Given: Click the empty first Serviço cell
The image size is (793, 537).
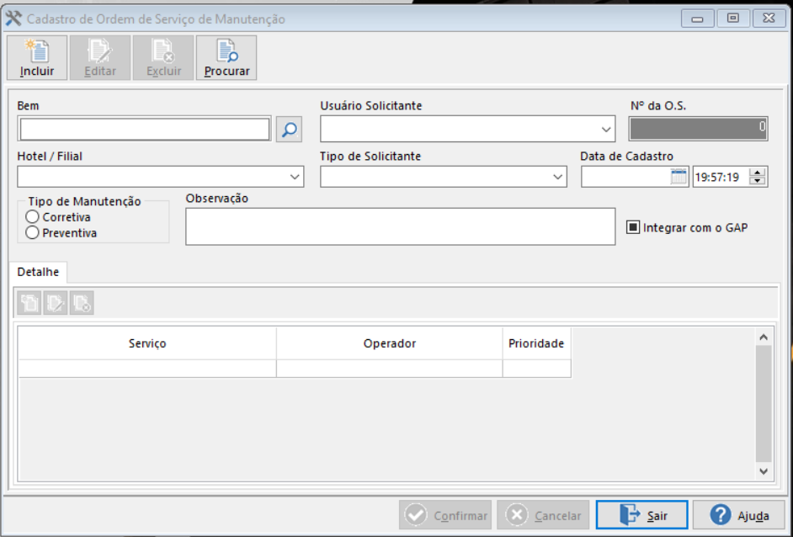Looking at the screenshot, I should 147,369.
